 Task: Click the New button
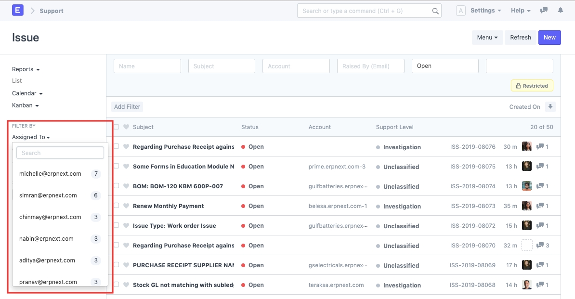(549, 38)
